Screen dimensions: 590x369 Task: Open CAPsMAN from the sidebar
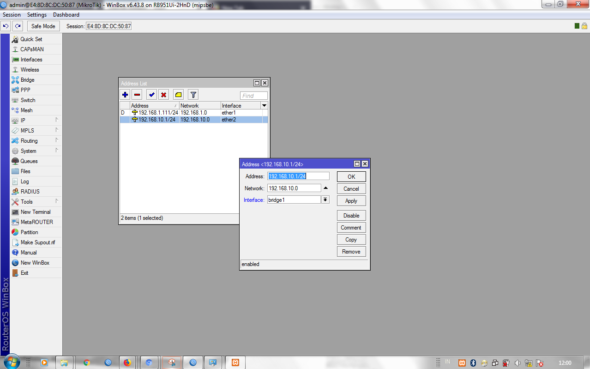point(36,49)
